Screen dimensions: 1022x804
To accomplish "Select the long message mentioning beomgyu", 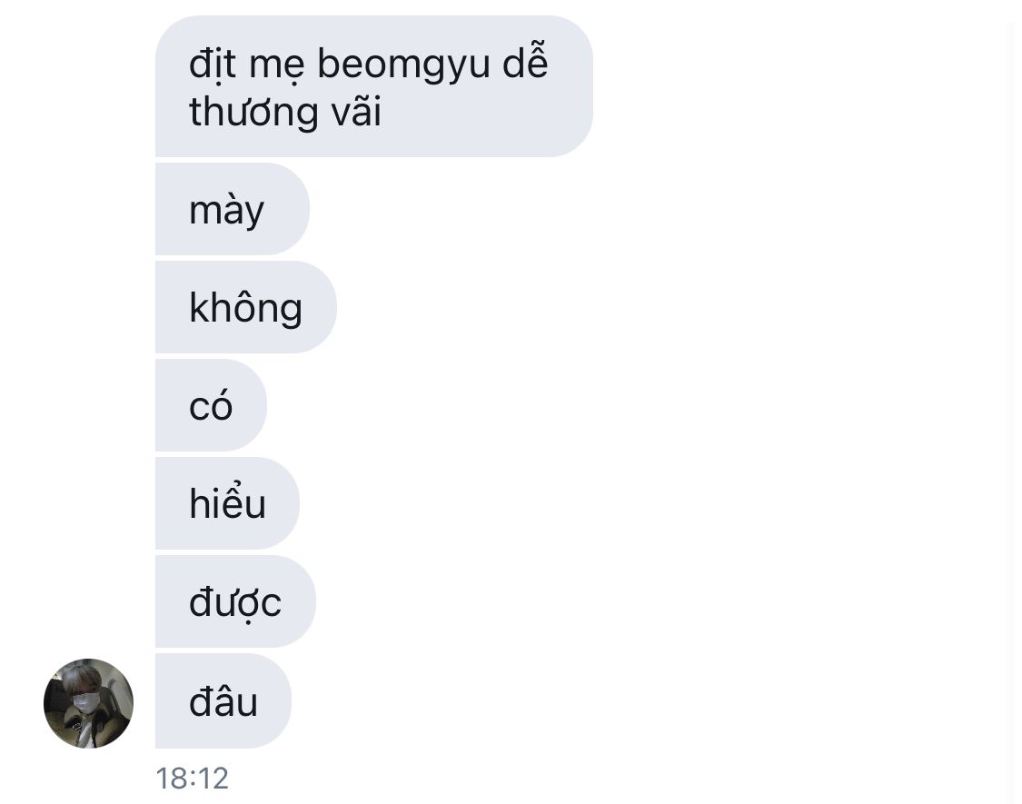I will coord(374,86).
